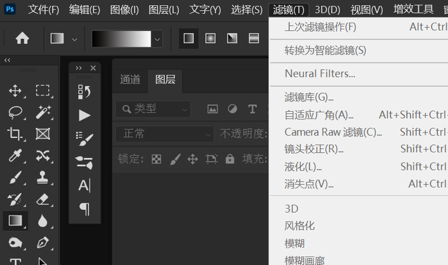Select the History Brush tool
Viewport: 448px width, 265px height.
click(14, 199)
